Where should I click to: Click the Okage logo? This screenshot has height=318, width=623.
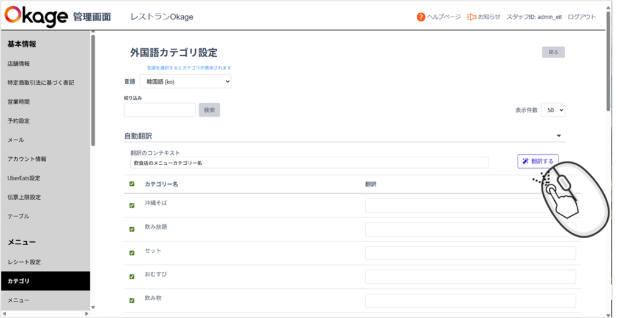37,16
